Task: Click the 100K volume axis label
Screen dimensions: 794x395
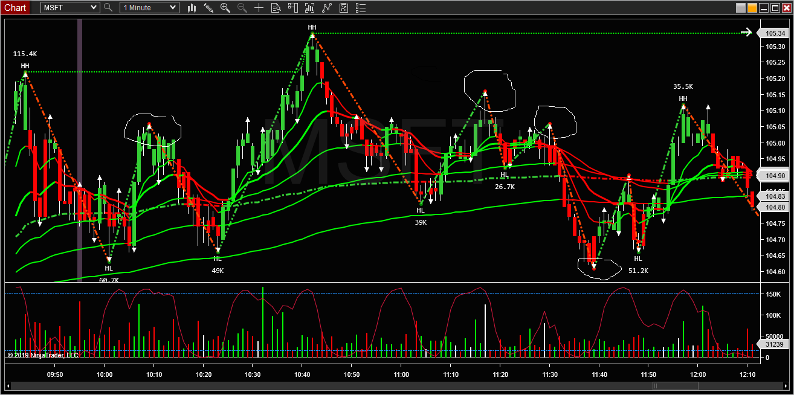Action: (774, 315)
